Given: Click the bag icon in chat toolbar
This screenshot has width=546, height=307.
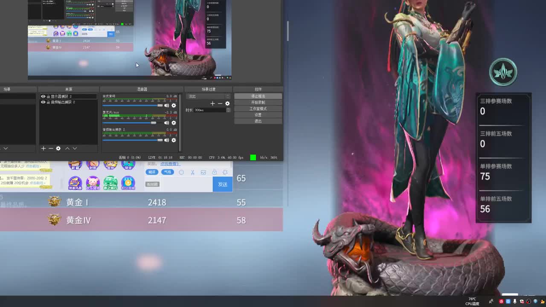Looking at the screenshot, I should 215,172.
